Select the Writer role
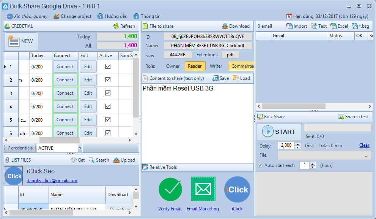Screen dimensions: 376x219 click(x=216, y=66)
